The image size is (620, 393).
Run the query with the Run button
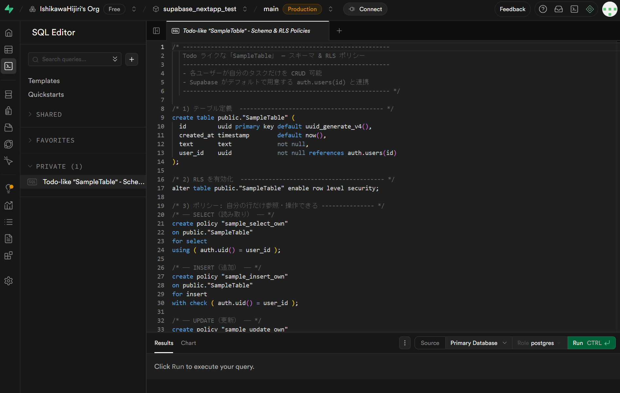(592, 343)
